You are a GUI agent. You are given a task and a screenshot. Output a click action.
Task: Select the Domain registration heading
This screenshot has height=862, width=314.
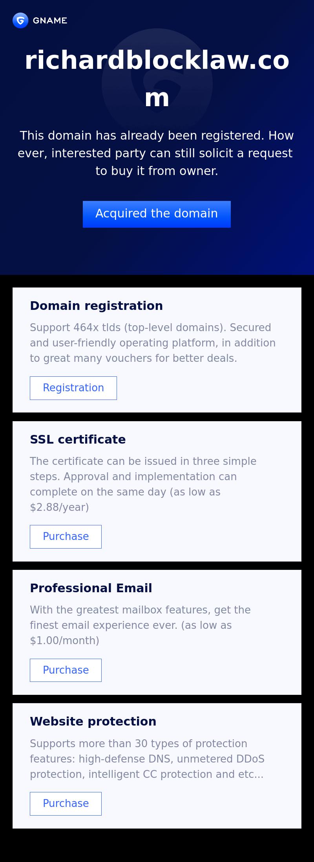coord(96,306)
